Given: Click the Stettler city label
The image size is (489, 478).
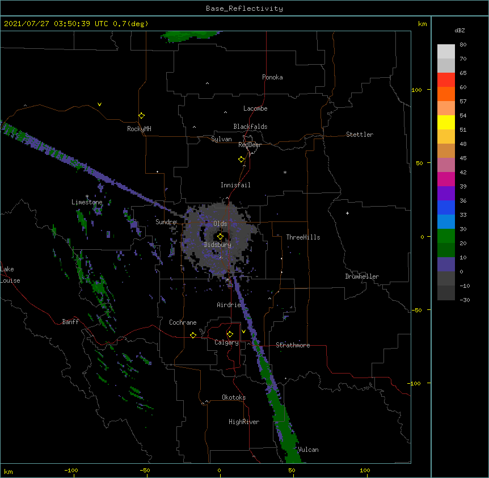Looking at the screenshot, I should (359, 135).
